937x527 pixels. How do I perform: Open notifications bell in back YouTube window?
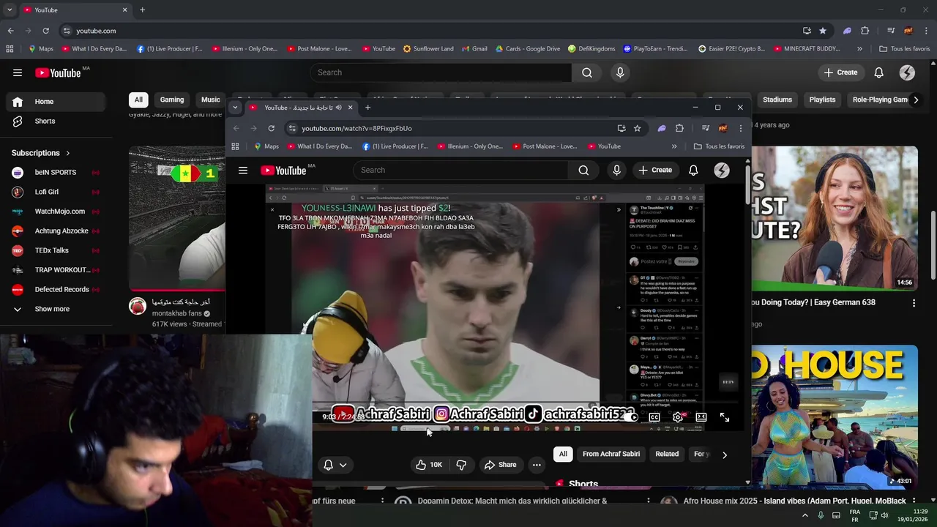pyautogui.click(x=879, y=72)
